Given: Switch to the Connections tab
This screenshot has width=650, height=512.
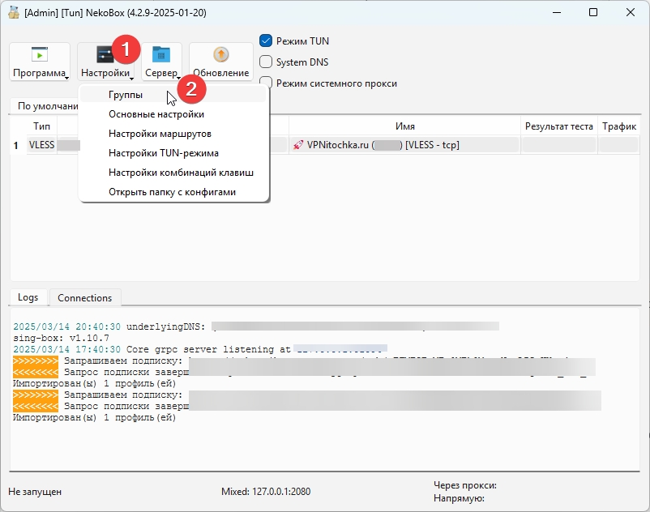Looking at the screenshot, I should click(x=84, y=298).
